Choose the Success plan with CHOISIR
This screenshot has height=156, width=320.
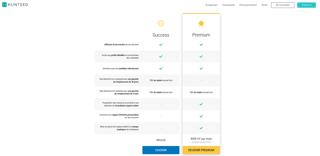tap(161, 150)
